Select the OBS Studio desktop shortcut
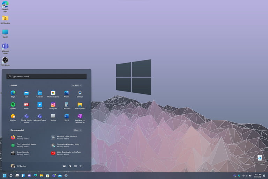 5,61
